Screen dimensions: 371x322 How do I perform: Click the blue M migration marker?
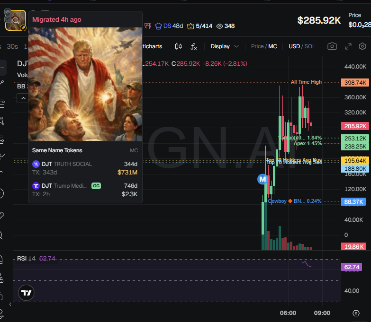[x=262, y=179]
